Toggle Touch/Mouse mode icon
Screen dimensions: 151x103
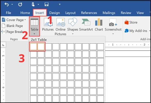[33, 4]
